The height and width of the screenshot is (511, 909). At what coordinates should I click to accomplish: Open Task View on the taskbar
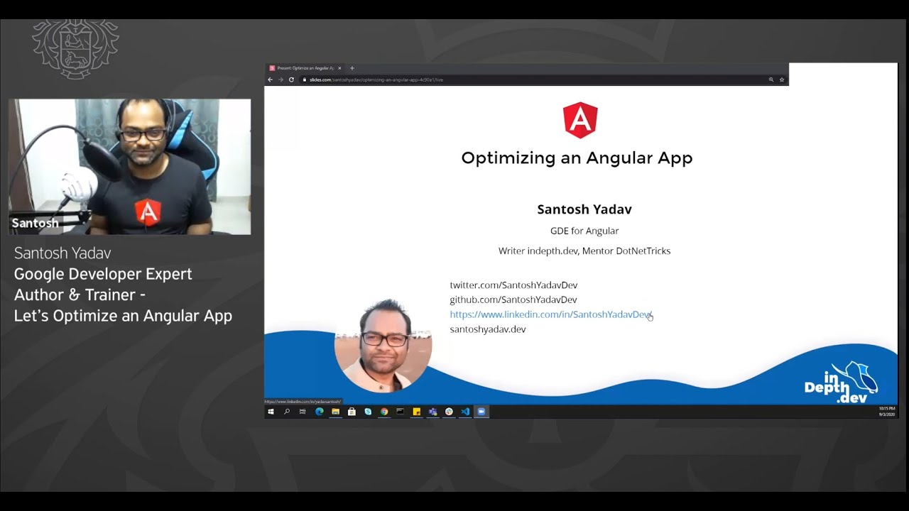pyautogui.click(x=303, y=412)
